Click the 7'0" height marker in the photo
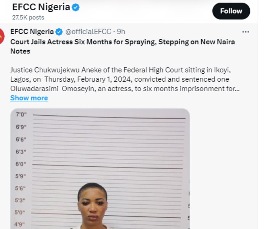268x229 pixels. pyautogui.click(x=21, y=114)
